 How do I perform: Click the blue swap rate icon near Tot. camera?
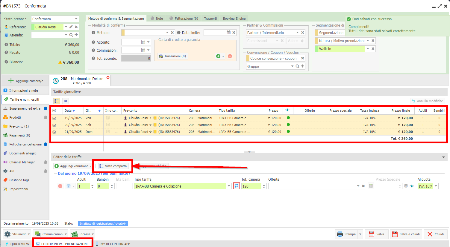[237, 186]
